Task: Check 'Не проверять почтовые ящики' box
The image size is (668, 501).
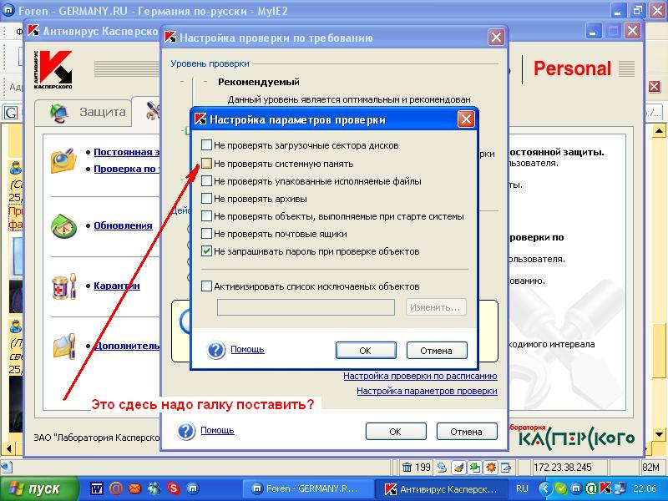Action: pos(206,234)
